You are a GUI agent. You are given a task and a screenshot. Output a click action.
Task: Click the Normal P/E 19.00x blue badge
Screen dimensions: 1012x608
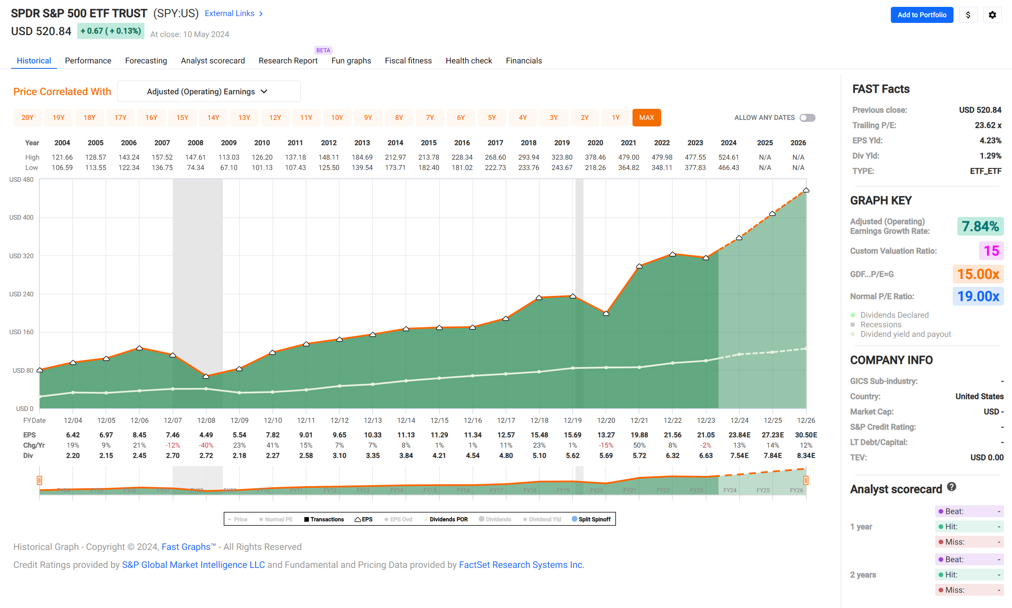tap(978, 296)
